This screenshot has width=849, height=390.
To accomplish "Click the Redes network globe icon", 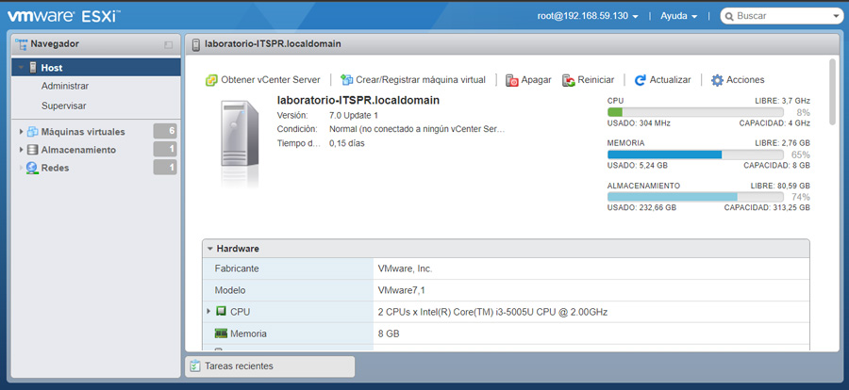I will (32, 168).
